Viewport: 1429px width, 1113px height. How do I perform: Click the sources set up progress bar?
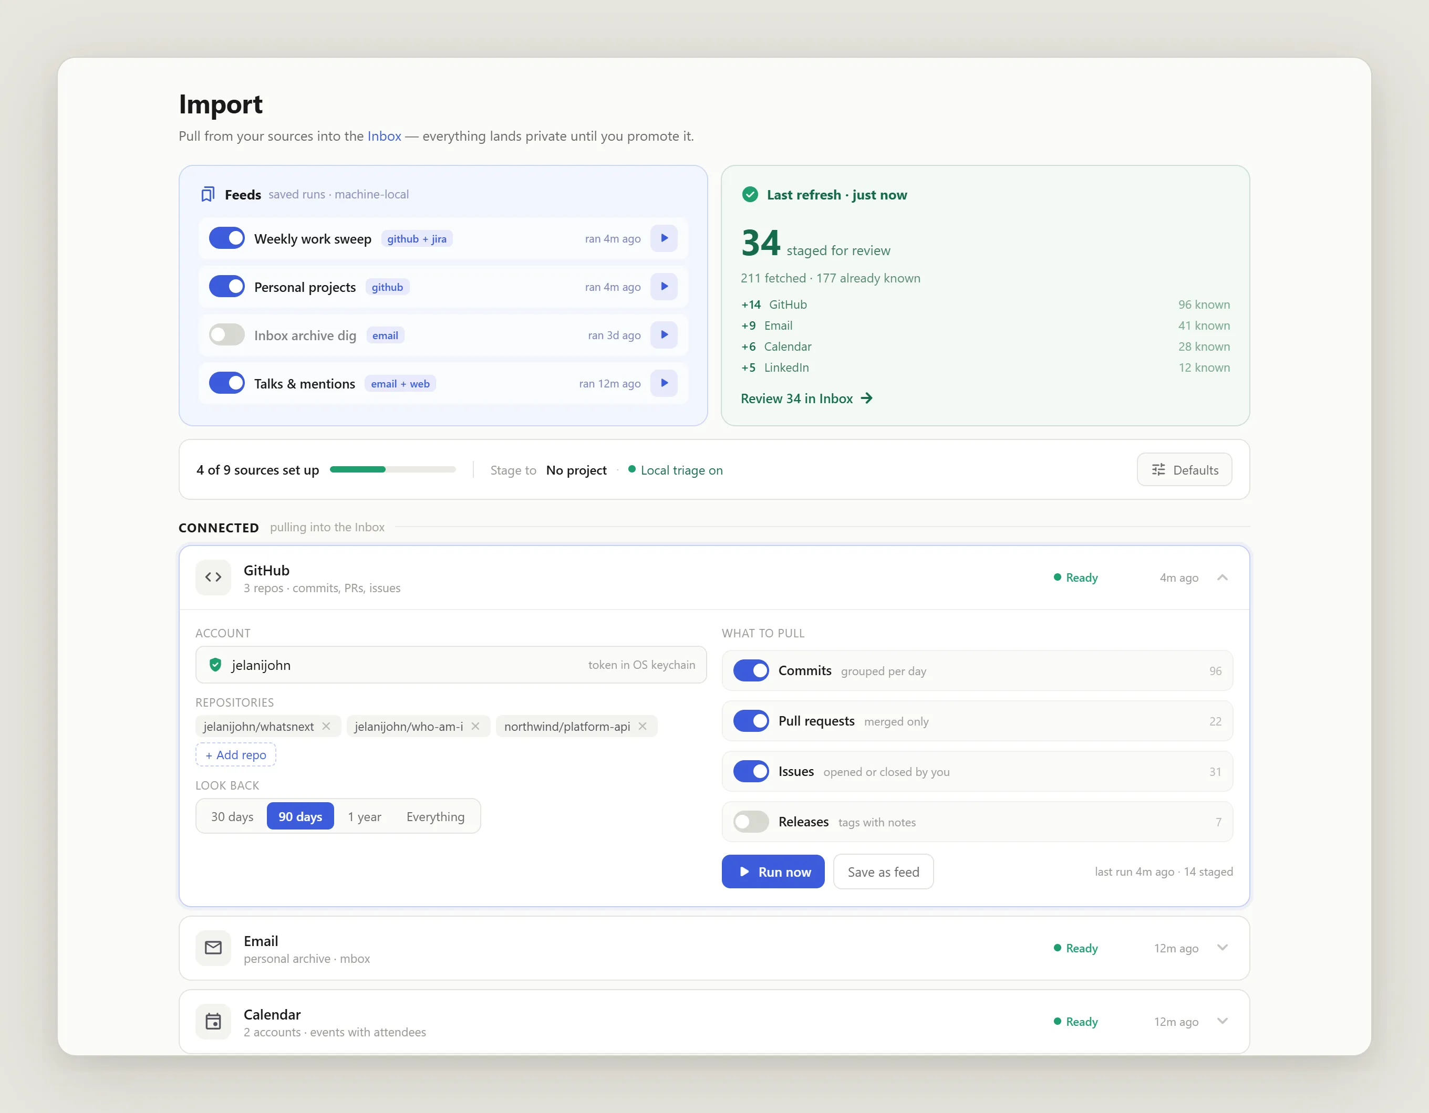pos(392,469)
